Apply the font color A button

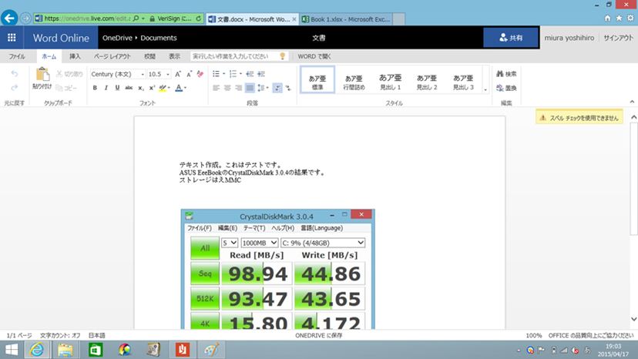(x=179, y=88)
